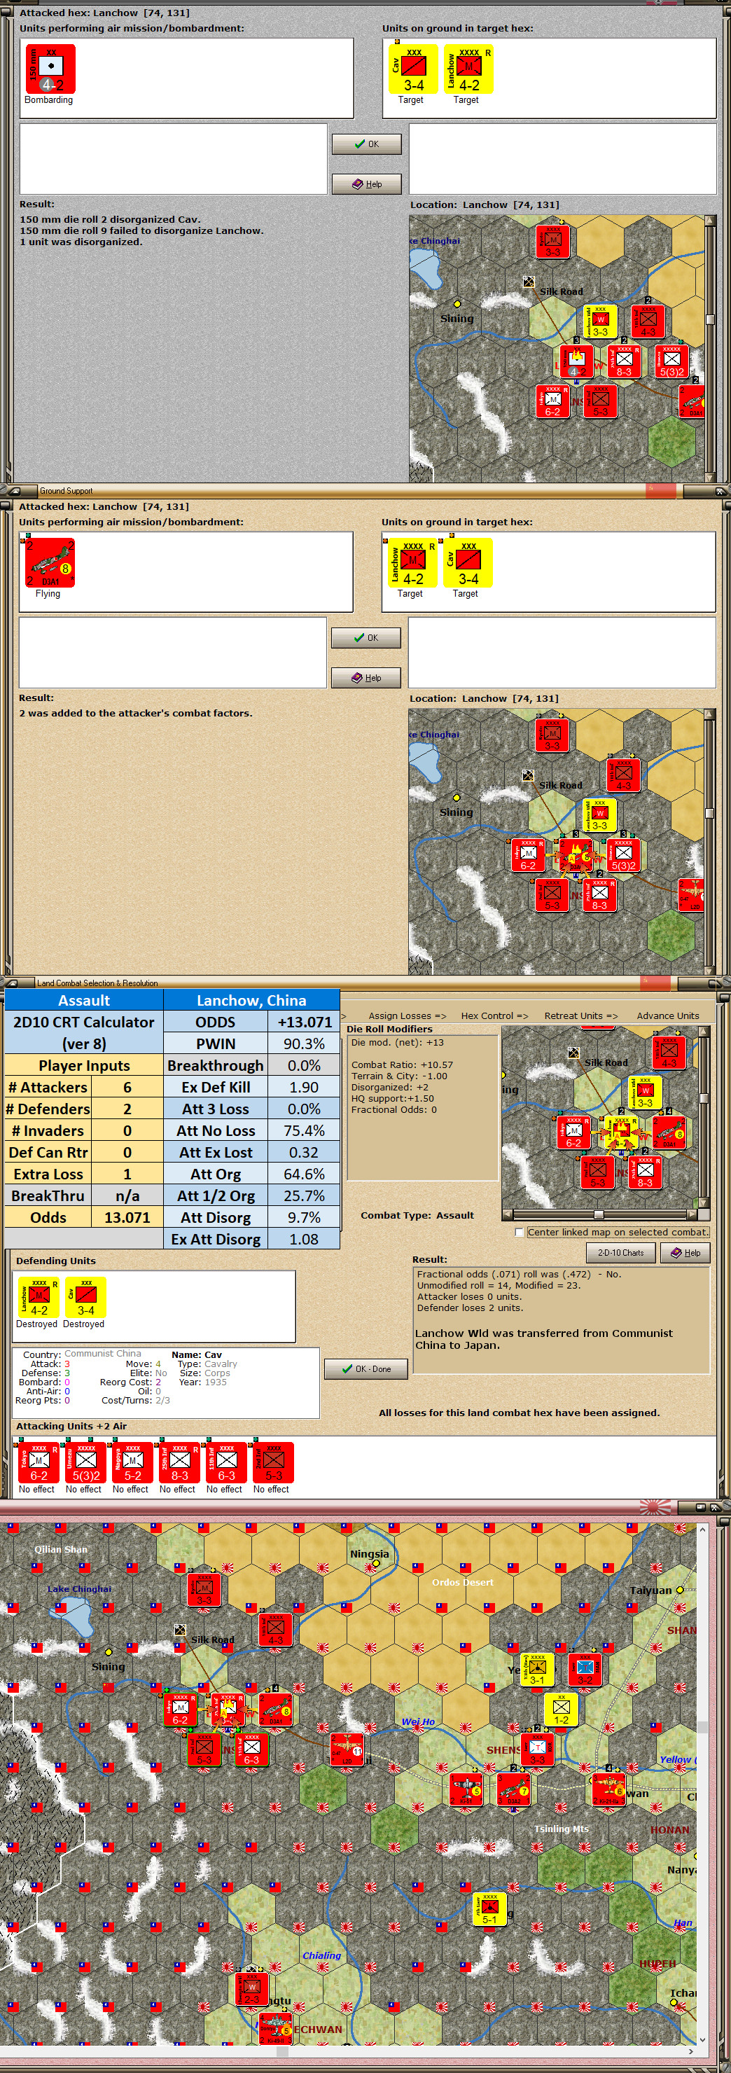Select attacking unit 5-2 in Attacking Units
731x2073 pixels.
point(133,1462)
